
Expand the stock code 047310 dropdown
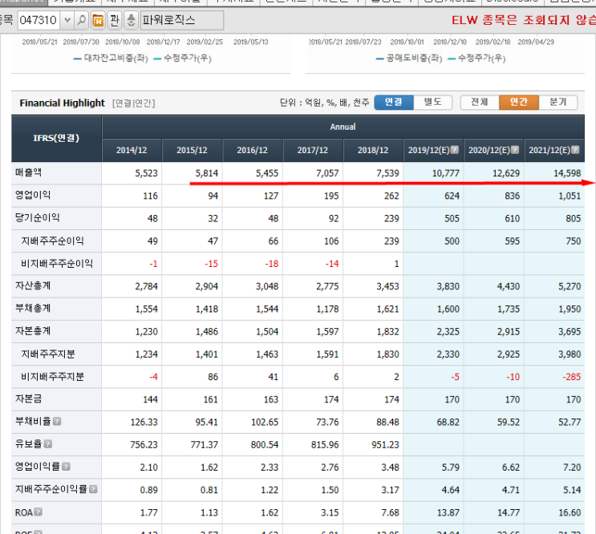tap(67, 20)
